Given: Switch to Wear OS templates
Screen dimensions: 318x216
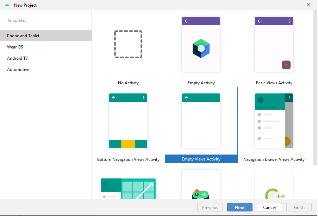Looking at the screenshot, I should click(15, 47).
